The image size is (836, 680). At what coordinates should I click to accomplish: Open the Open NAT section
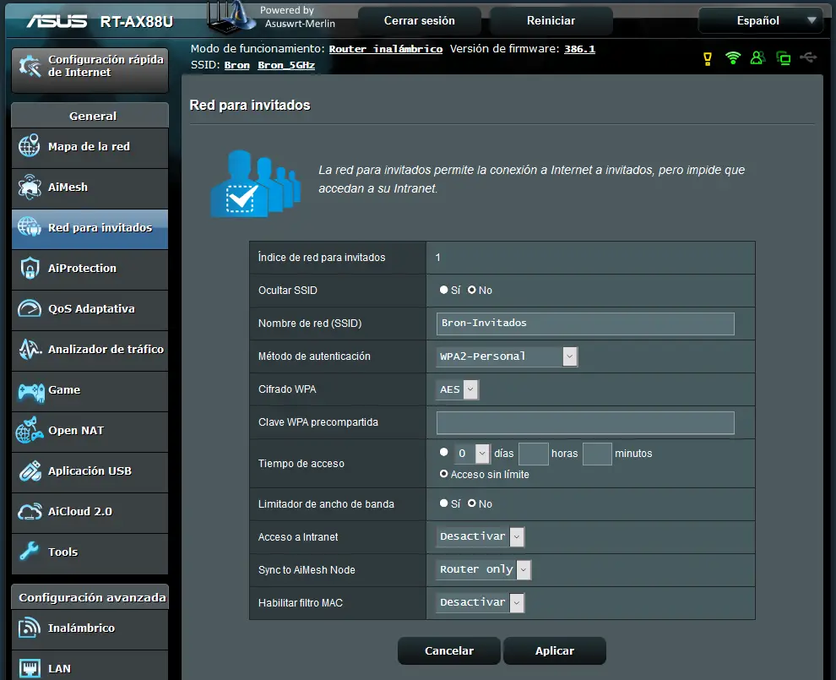(90, 431)
